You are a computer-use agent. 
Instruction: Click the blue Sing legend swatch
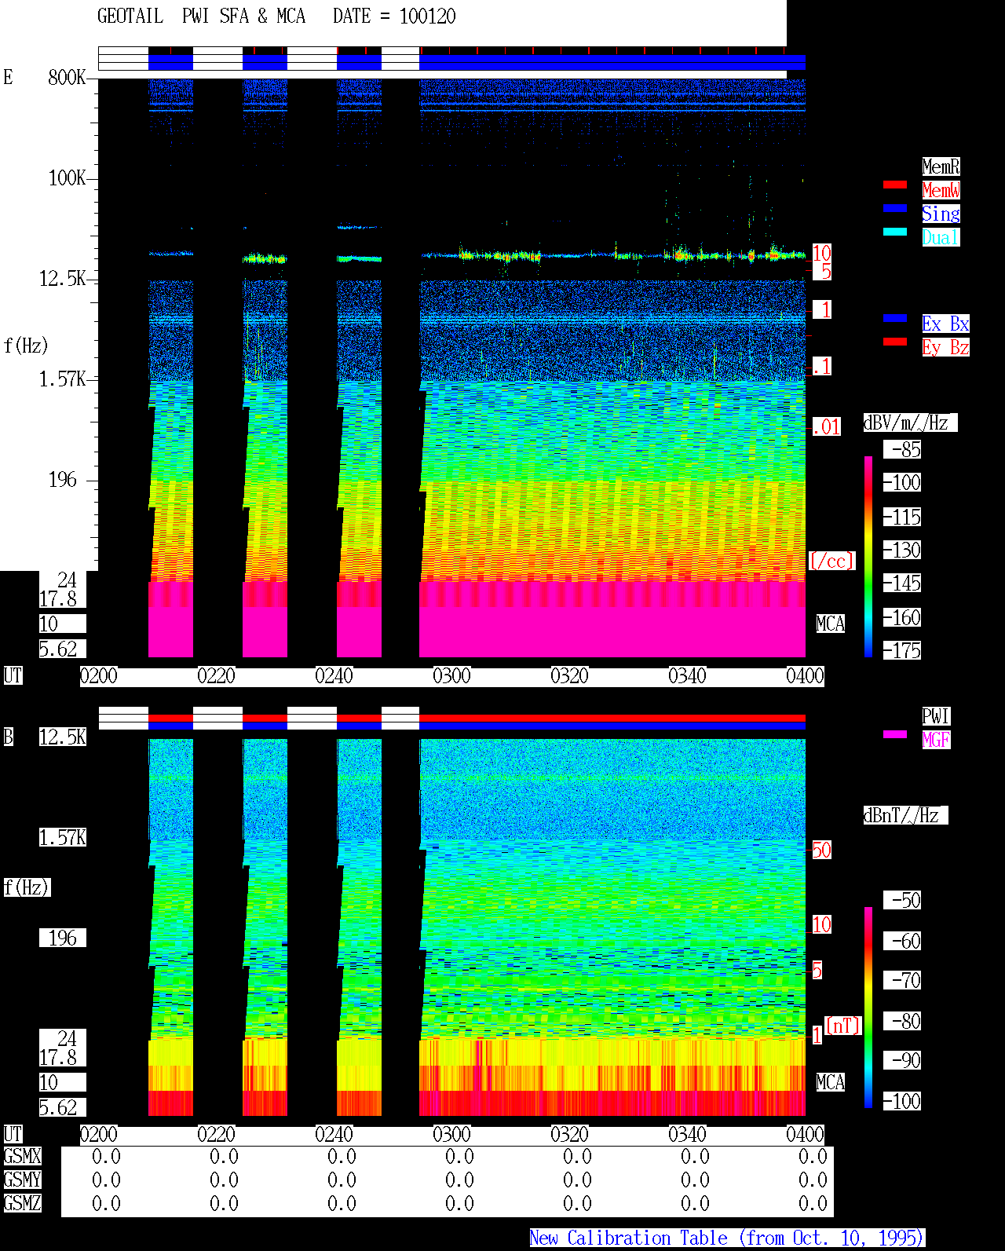pyautogui.click(x=895, y=208)
